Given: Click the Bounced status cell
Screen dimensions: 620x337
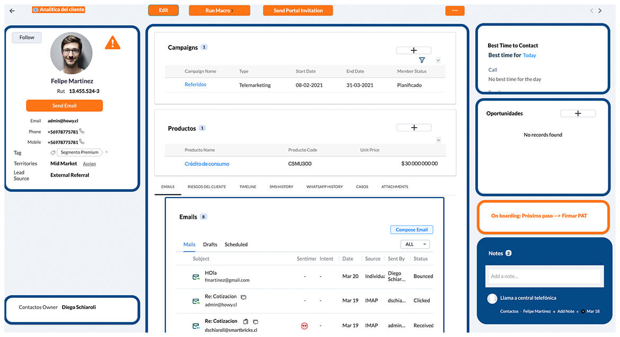Looking at the screenshot, I should (x=423, y=277).
